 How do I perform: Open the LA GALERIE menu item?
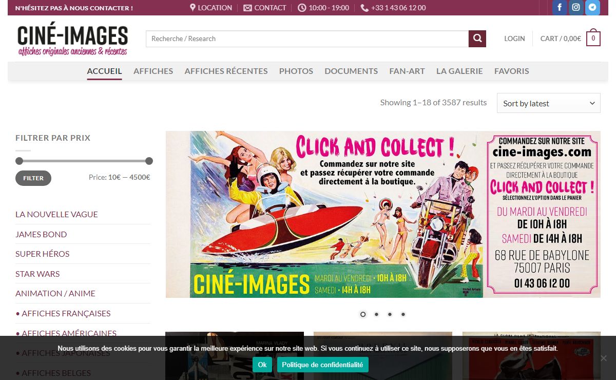[459, 71]
